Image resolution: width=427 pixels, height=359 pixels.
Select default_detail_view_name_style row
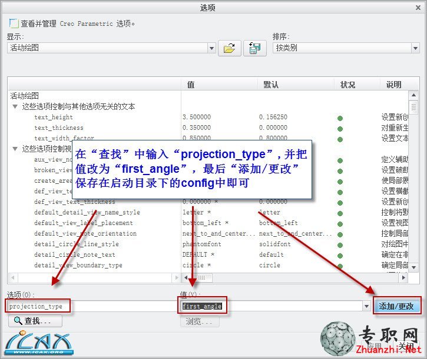[x=87, y=212]
